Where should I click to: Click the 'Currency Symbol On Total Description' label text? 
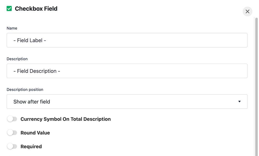(66, 119)
